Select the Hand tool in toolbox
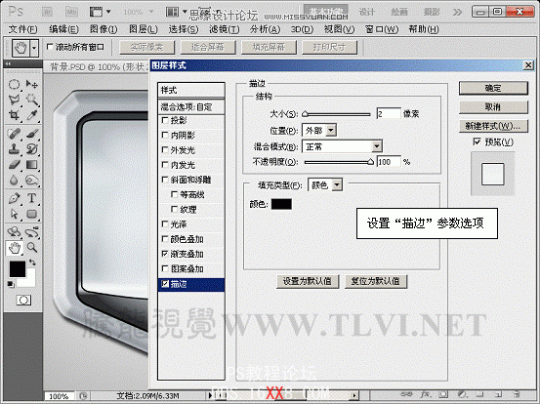 point(14,248)
